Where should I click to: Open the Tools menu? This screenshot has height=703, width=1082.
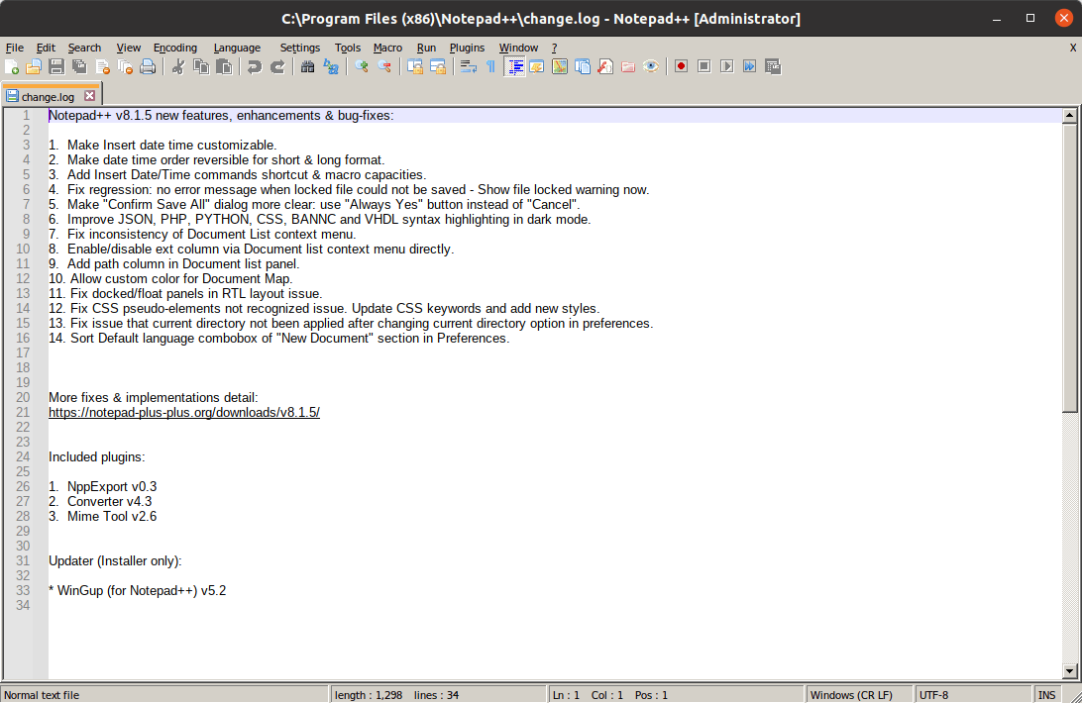(x=348, y=48)
